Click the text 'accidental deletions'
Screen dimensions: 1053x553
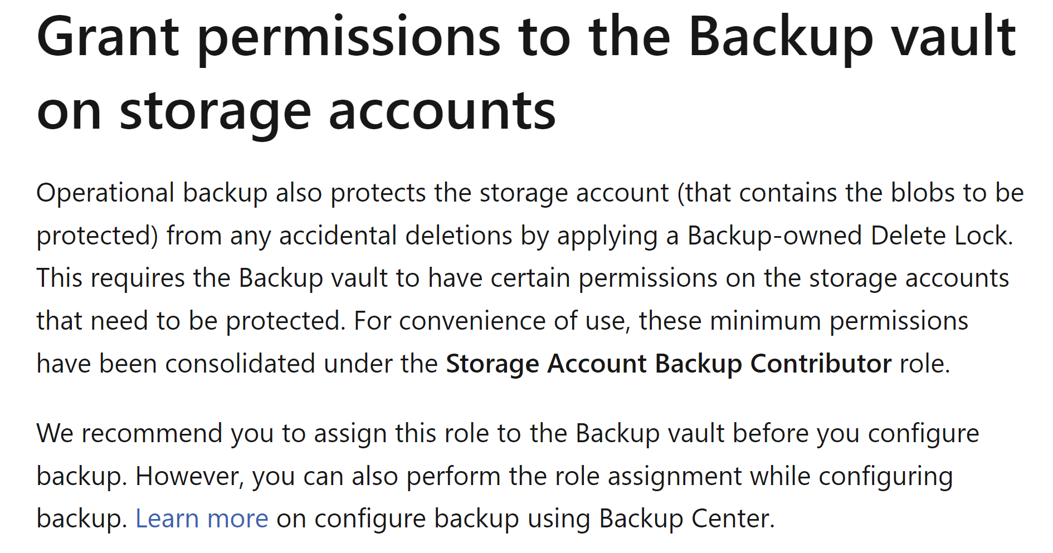click(x=395, y=236)
